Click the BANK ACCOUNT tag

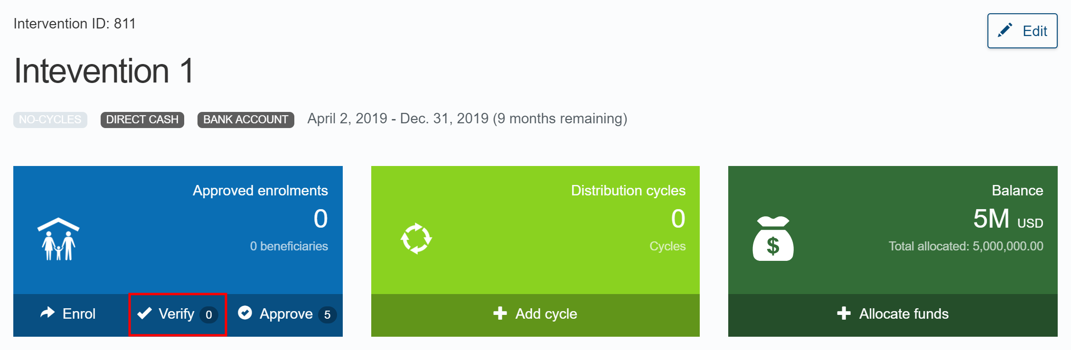[x=245, y=120]
